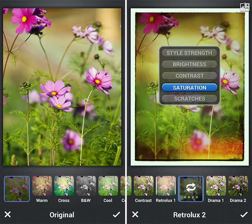Select the Cross filter thumbnail
This screenshot has height=224, width=252.
coord(64,186)
